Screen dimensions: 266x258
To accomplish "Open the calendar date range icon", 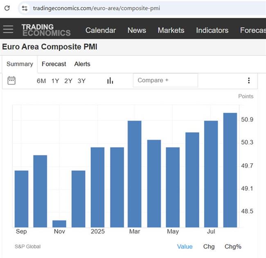I will [11, 81].
